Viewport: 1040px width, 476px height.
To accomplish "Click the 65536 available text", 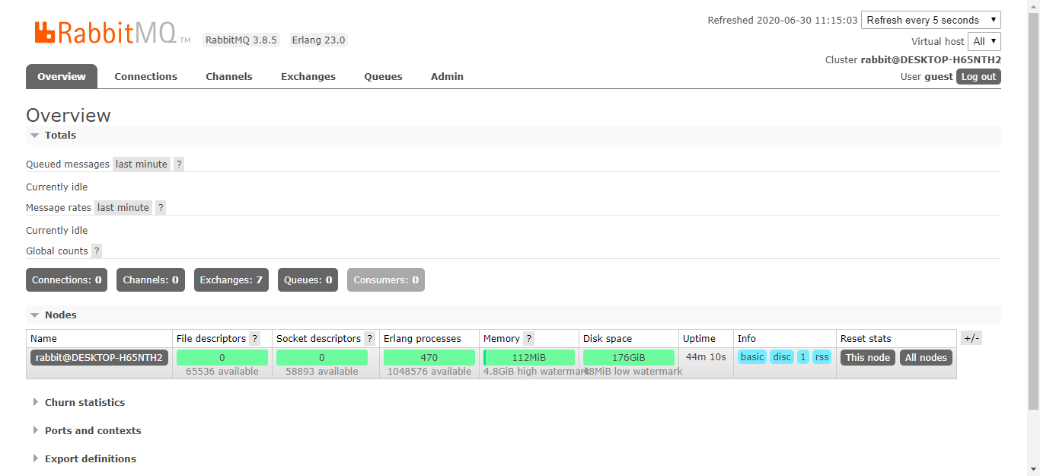I will 222,372.
